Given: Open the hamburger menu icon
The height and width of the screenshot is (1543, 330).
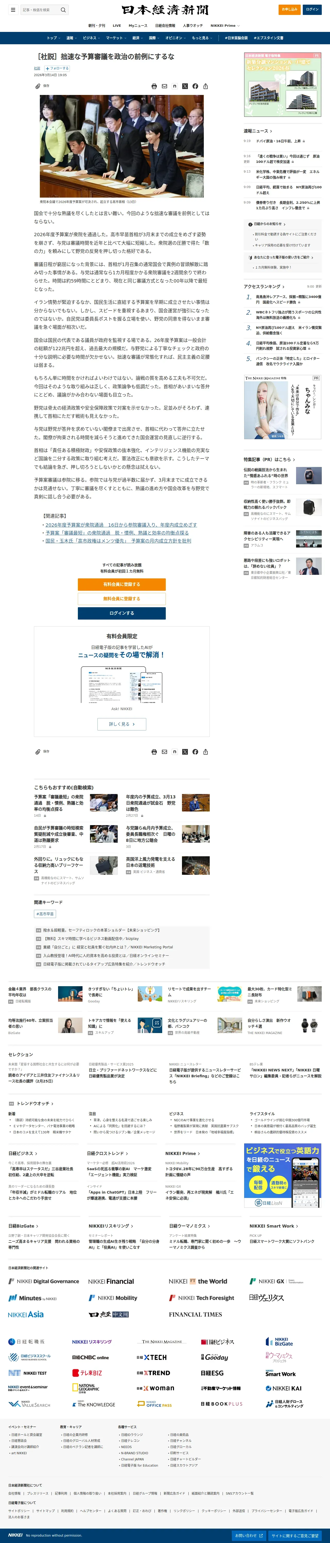Looking at the screenshot, I should point(13,10).
